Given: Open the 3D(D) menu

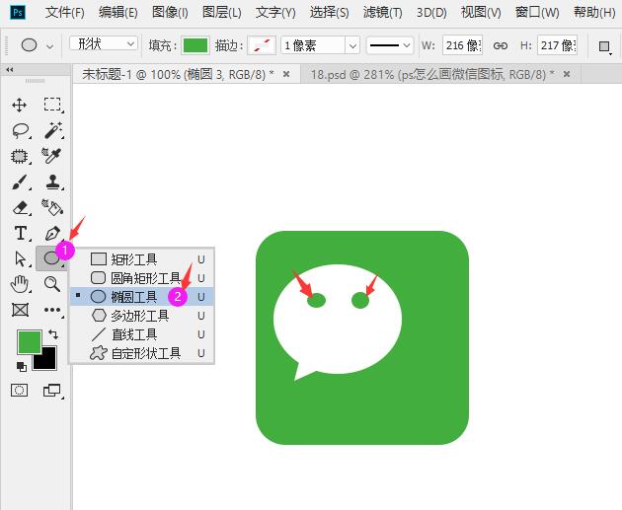Looking at the screenshot, I should 431,12.
